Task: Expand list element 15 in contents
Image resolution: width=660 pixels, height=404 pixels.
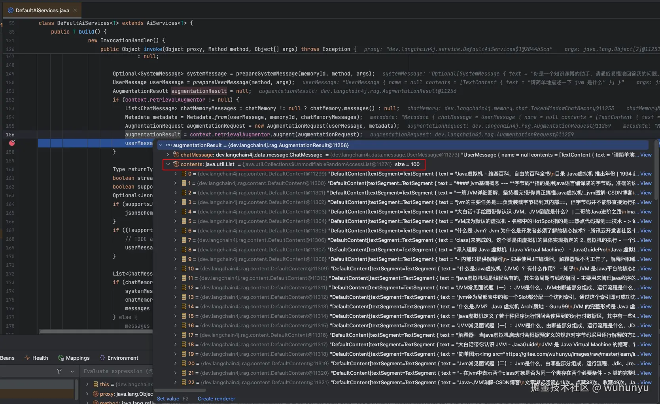Action: click(x=176, y=316)
